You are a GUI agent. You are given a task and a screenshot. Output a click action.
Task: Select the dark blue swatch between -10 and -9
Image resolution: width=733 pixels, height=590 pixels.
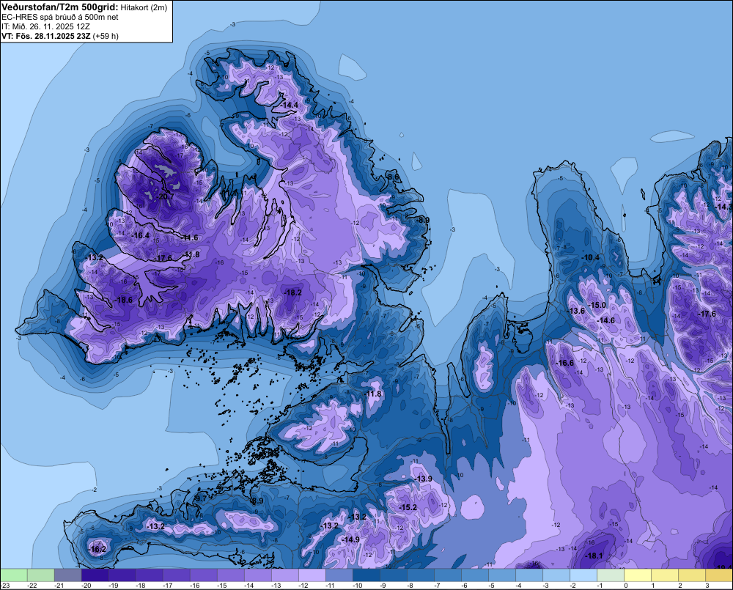coord(366,575)
